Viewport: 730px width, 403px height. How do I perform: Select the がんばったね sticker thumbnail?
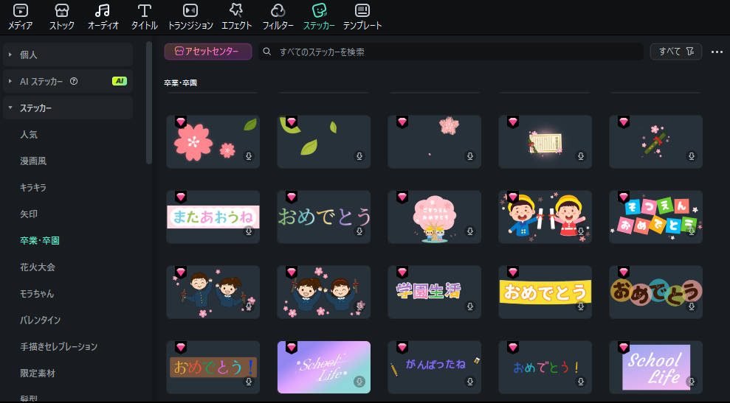click(x=434, y=367)
